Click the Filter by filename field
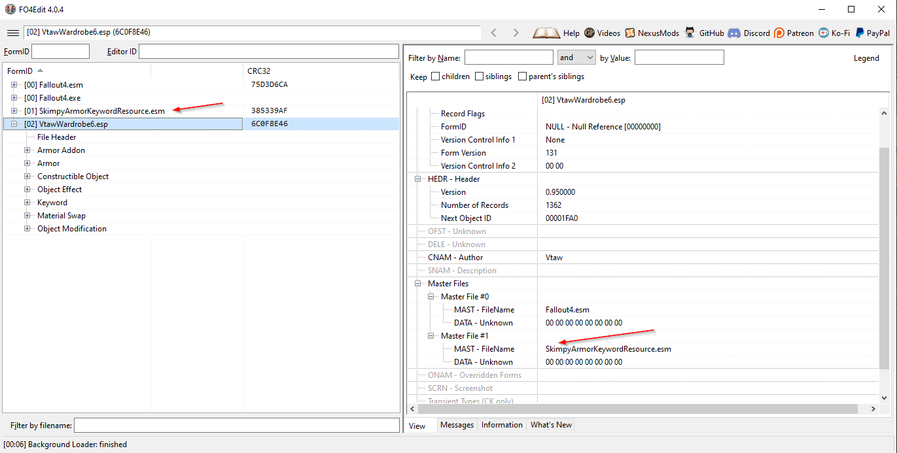Screen dimensions: 897x453 click(x=236, y=426)
